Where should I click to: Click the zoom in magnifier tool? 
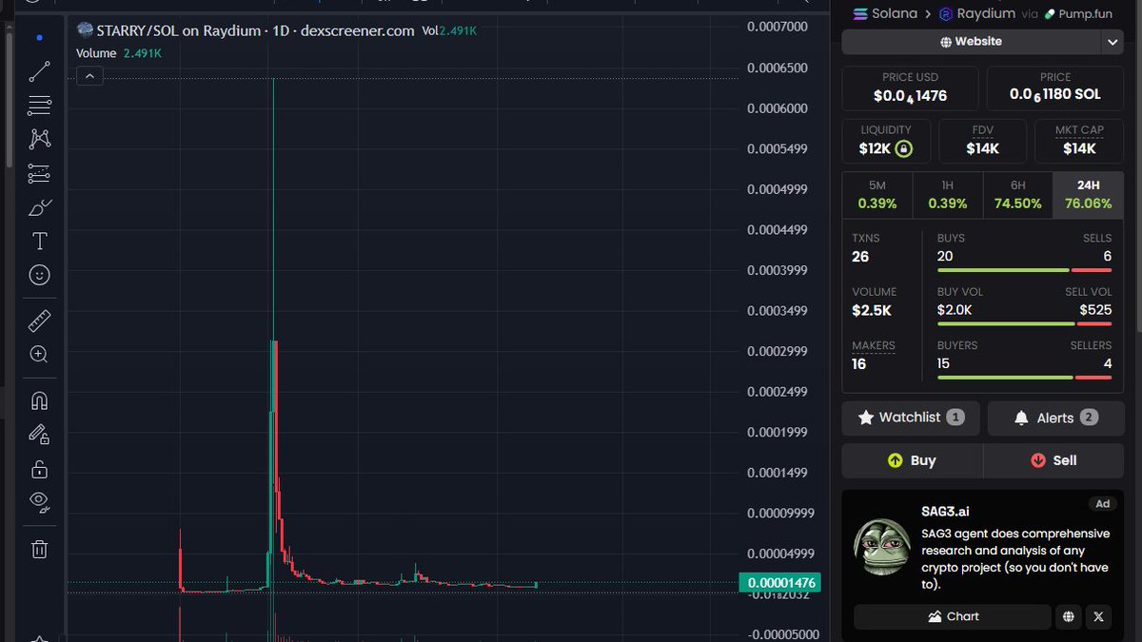click(x=39, y=354)
